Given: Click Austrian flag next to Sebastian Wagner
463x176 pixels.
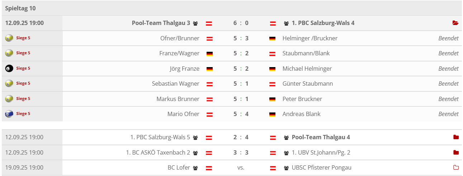Looking at the screenshot, I should [x=209, y=84].
